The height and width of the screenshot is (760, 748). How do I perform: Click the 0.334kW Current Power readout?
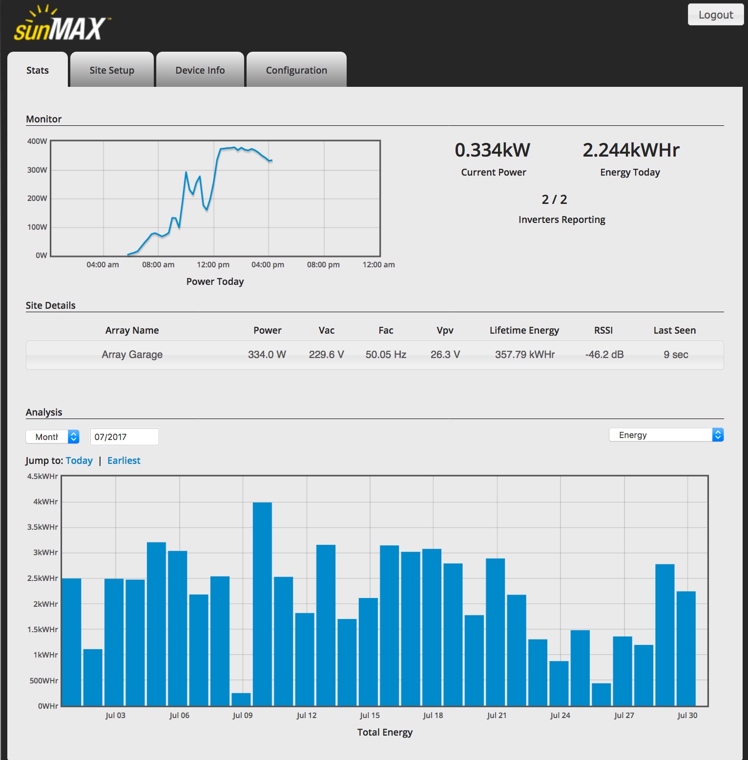(493, 150)
